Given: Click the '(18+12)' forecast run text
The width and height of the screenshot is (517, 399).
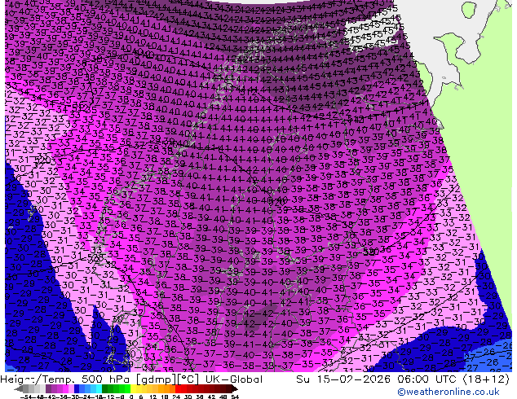Looking at the screenshot, I should 486,379.
